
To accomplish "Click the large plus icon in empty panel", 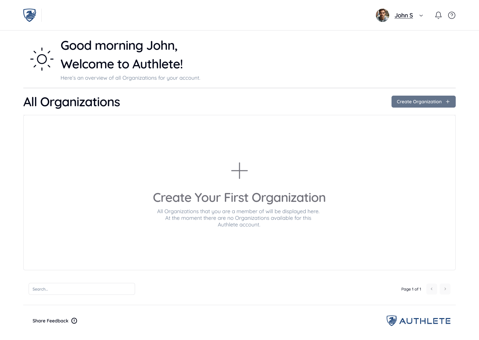I will (239, 171).
